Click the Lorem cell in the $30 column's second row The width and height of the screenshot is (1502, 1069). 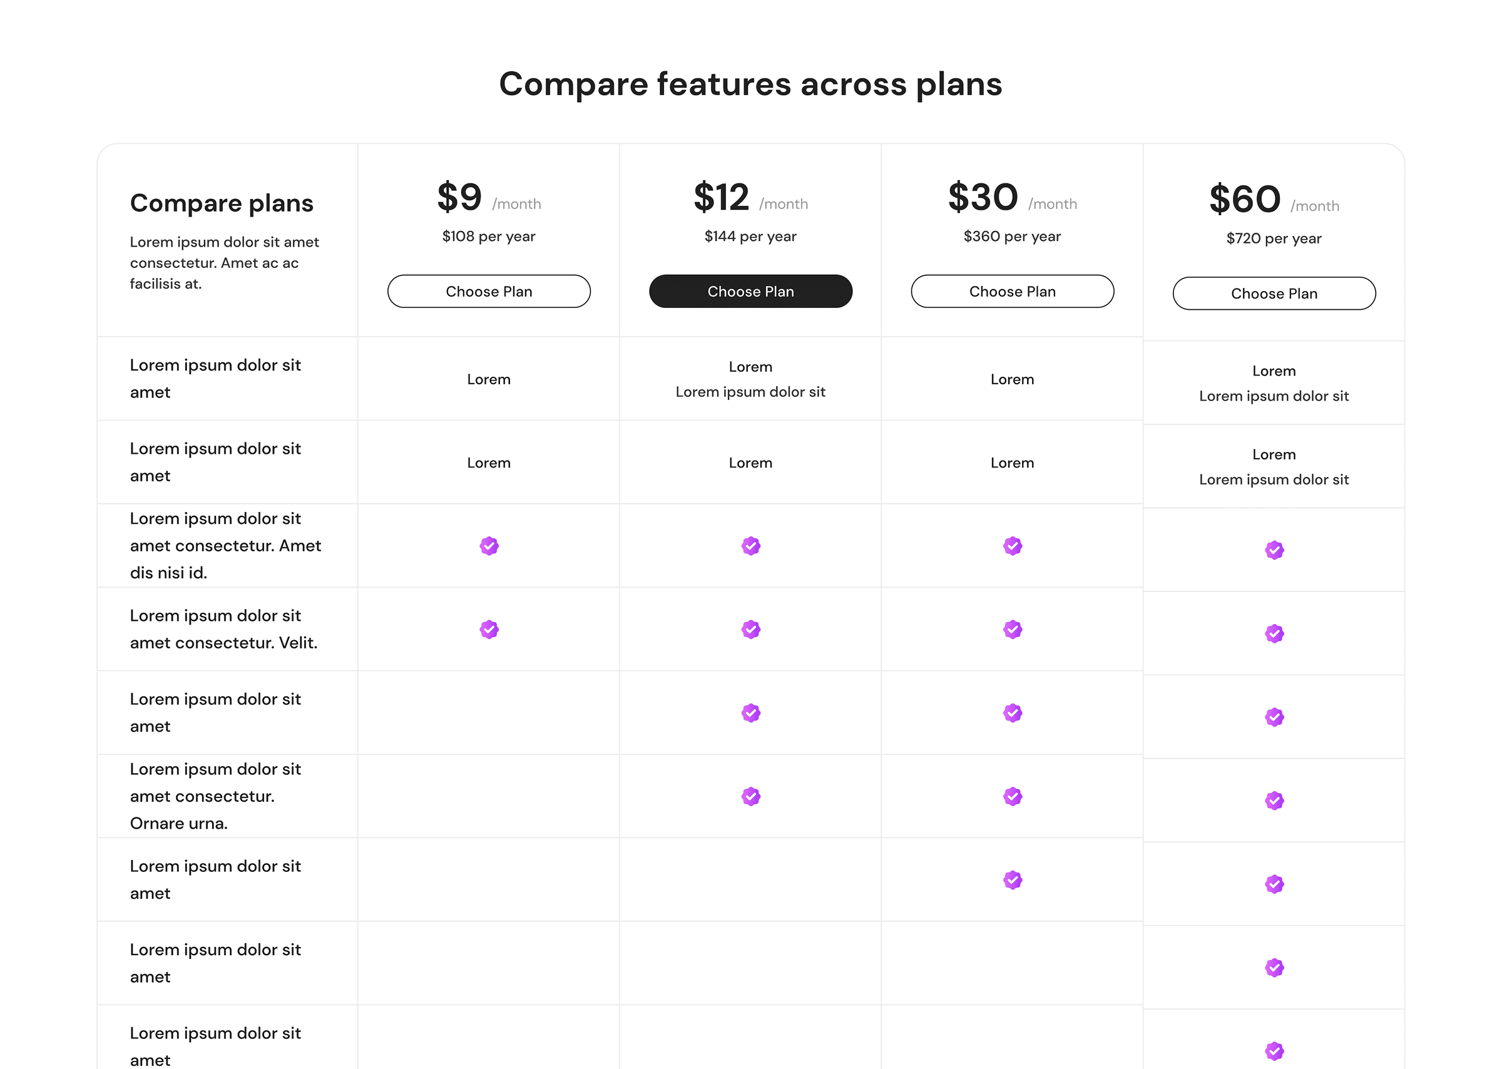click(1013, 463)
